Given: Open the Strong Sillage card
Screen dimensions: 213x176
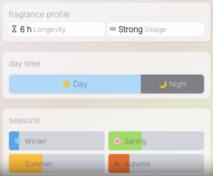Looking at the screenshot, I should coord(156,29).
